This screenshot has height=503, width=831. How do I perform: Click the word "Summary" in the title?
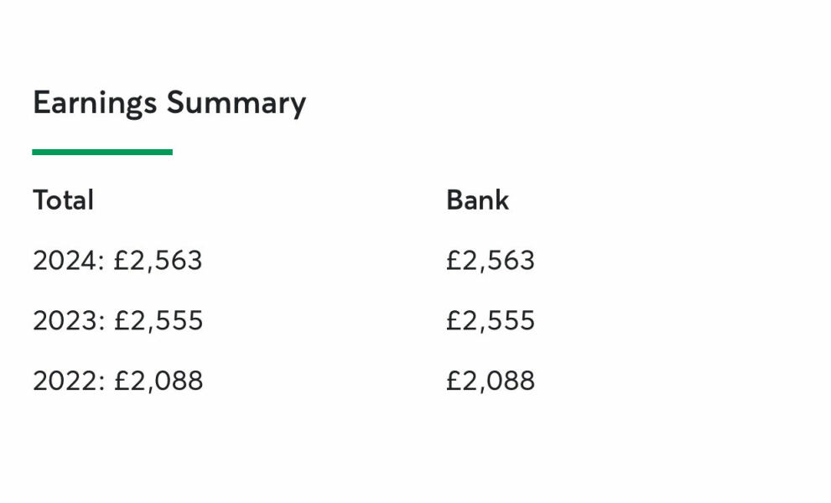click(236, 103)
